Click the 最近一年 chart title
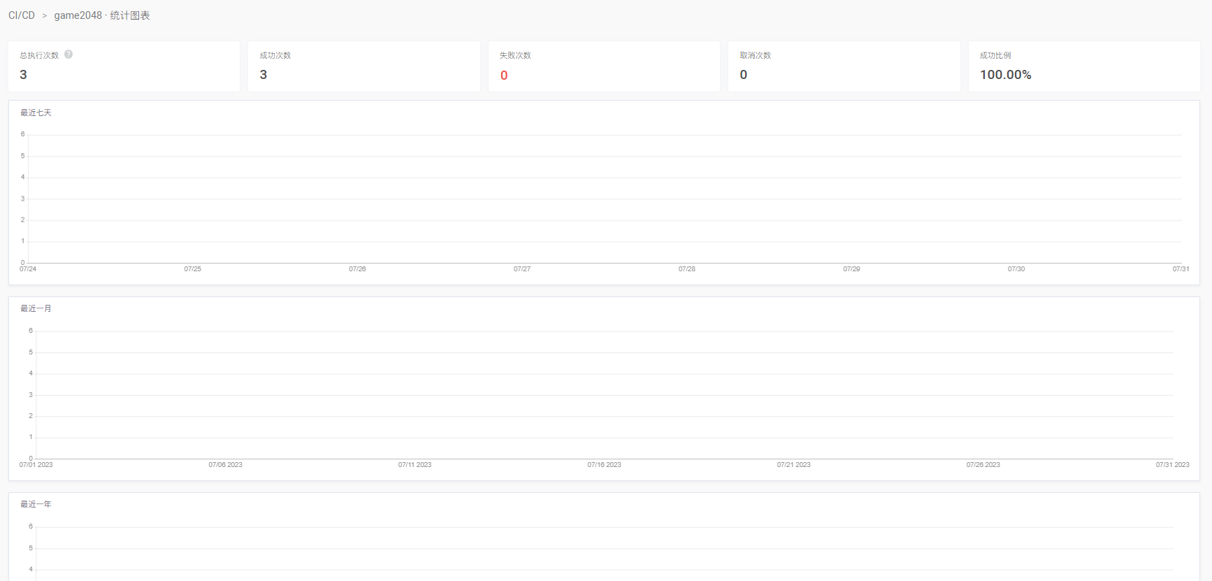Viewport: 1212px width, 581px height. click(36, 504)
